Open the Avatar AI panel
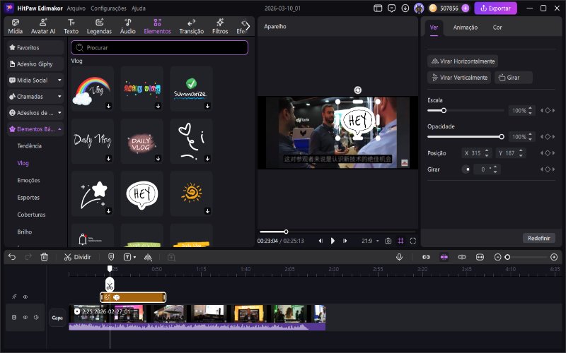The height and width of the screenshot is (353, 566). point(44,27)
